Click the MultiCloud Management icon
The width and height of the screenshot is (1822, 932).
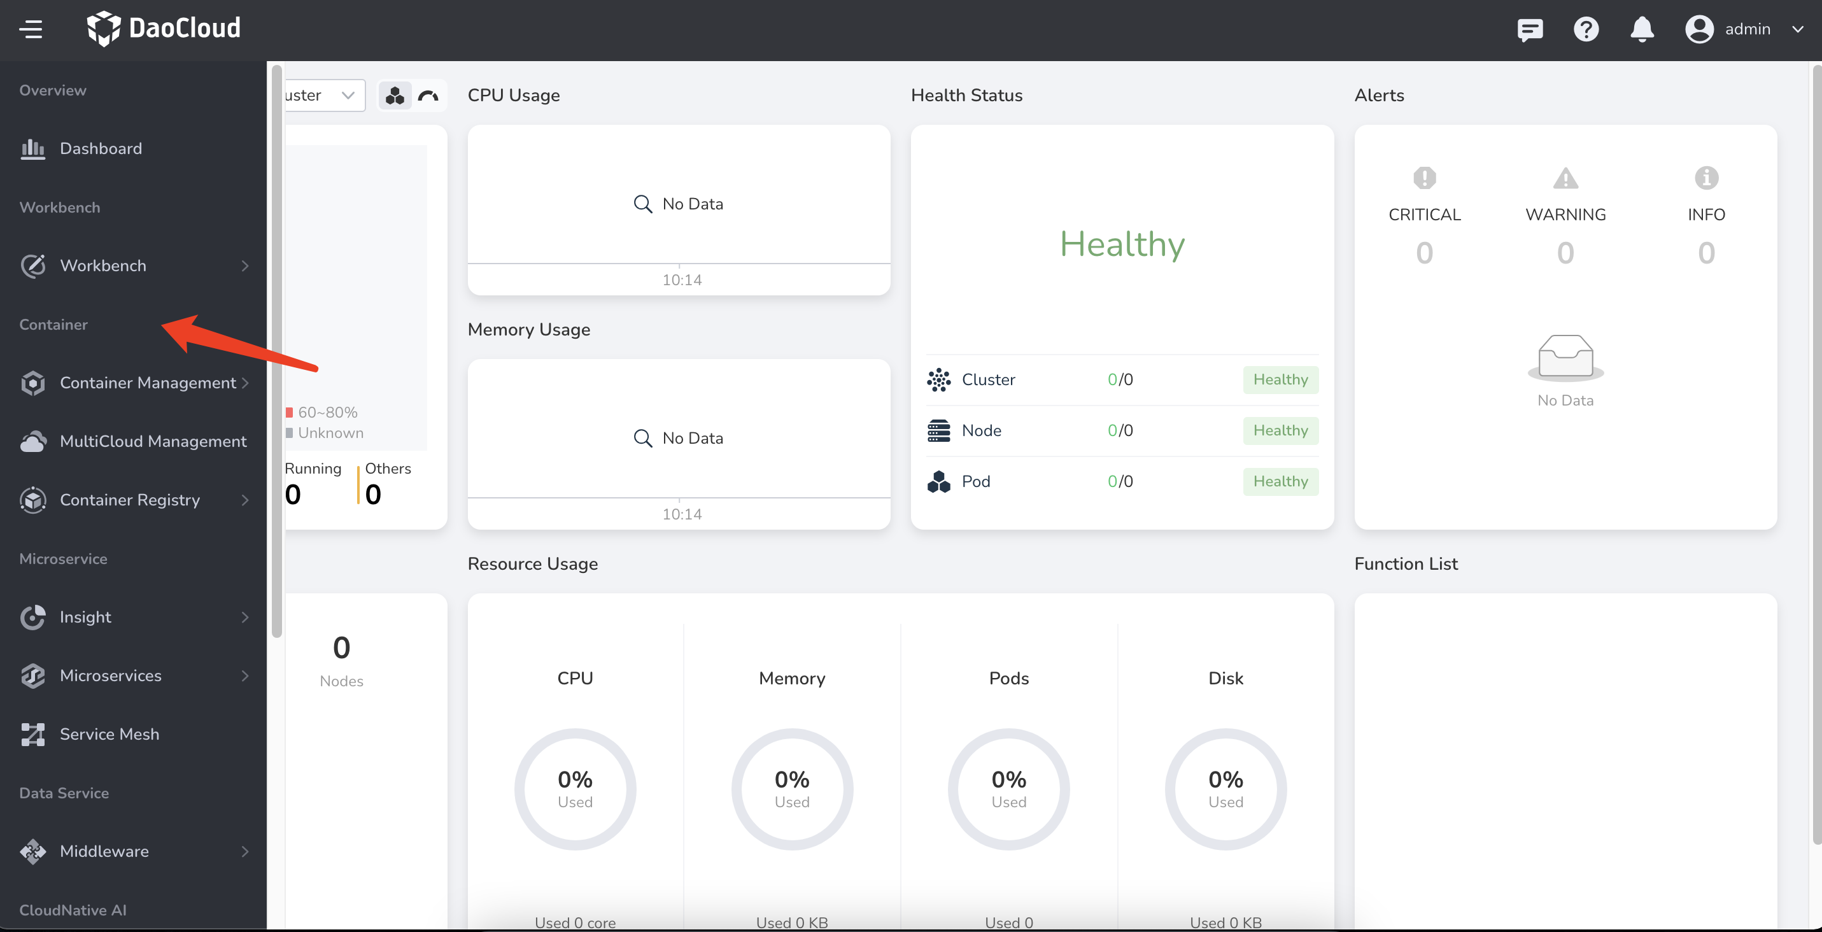[x=32, y=440]
